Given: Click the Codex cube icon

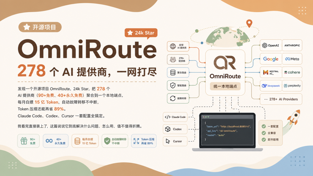Looking at the screenshot, I should click(x=168, y=129).
